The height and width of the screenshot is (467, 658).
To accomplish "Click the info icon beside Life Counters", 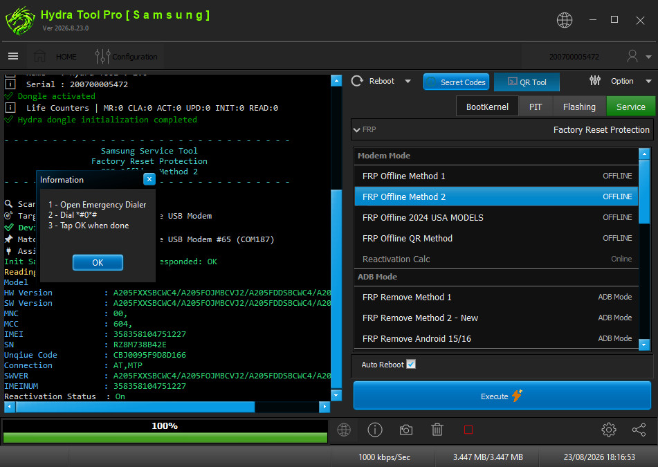I will 10,108.
